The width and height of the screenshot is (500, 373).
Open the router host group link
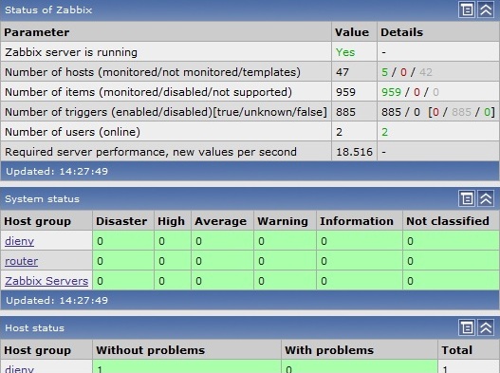point(22,261)
